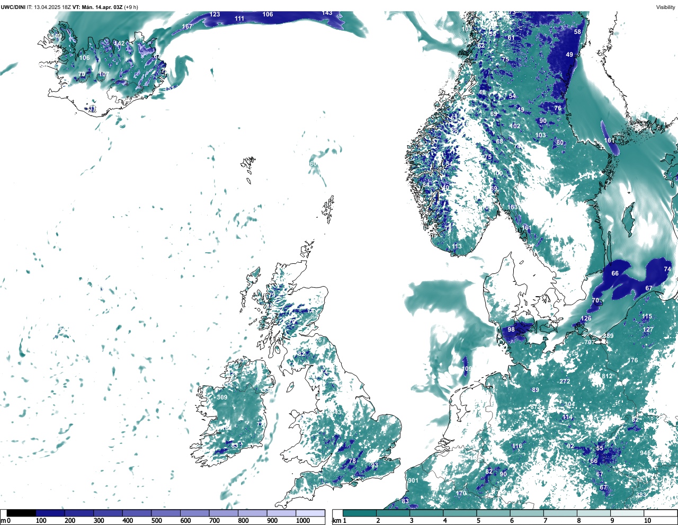The height and width of the screenshot is (525, 678).
Task: Click the '170' value at the bottom edge
Action: (461, 493)
